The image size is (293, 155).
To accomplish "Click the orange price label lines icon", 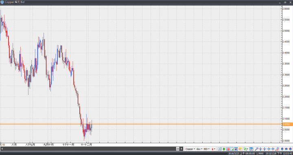I will coord(240,149).
